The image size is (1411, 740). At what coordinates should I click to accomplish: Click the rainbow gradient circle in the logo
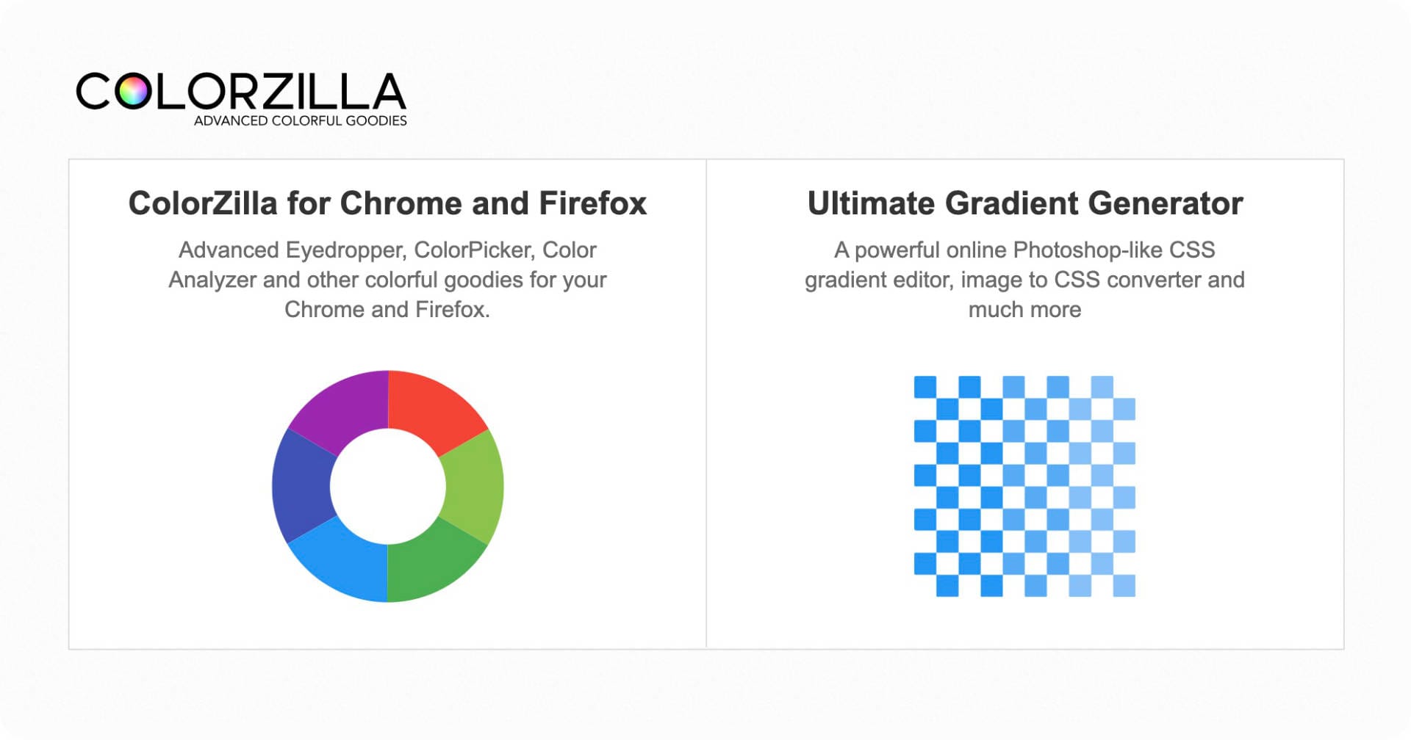point(134,90)
